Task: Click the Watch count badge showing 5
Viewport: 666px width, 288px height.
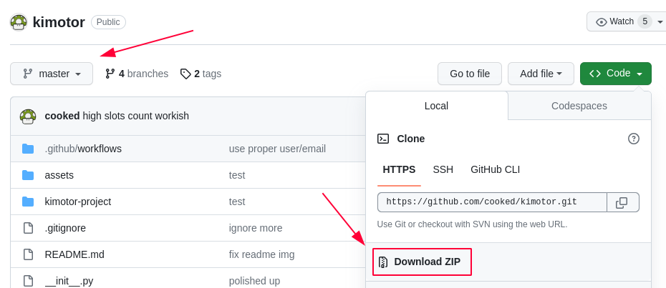Action: pos(645,21)
